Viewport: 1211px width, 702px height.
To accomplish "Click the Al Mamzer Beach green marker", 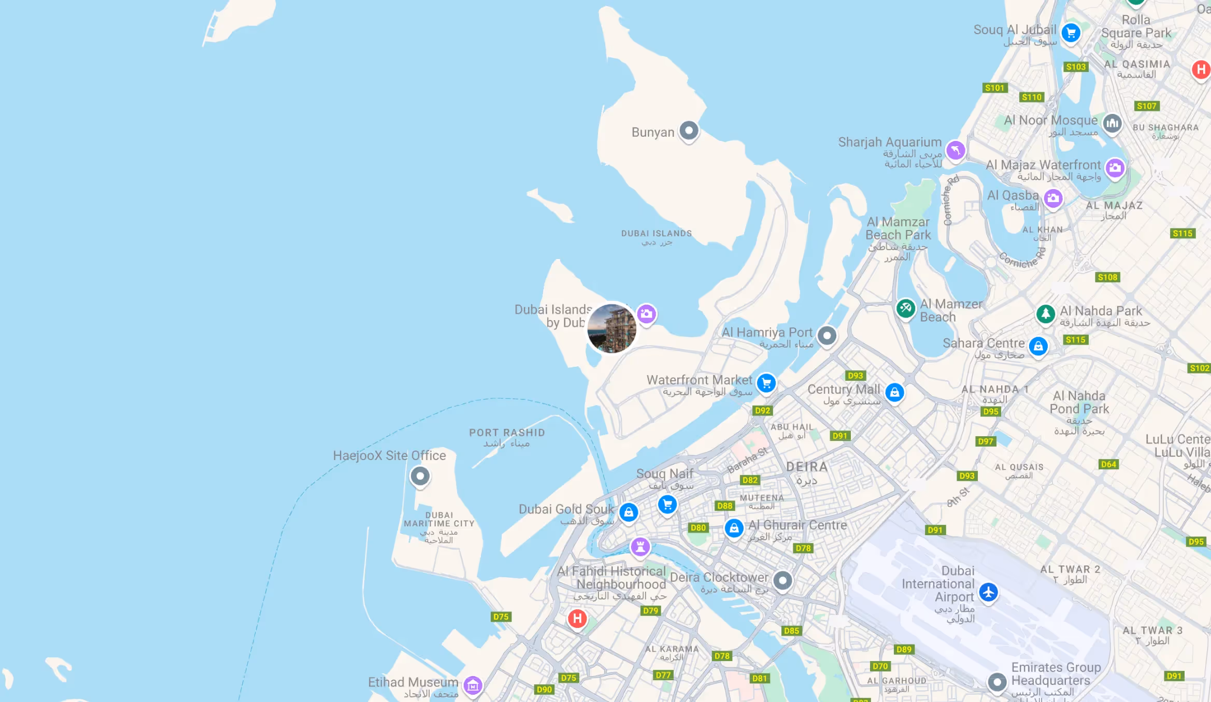I will (x=906, y=309).
